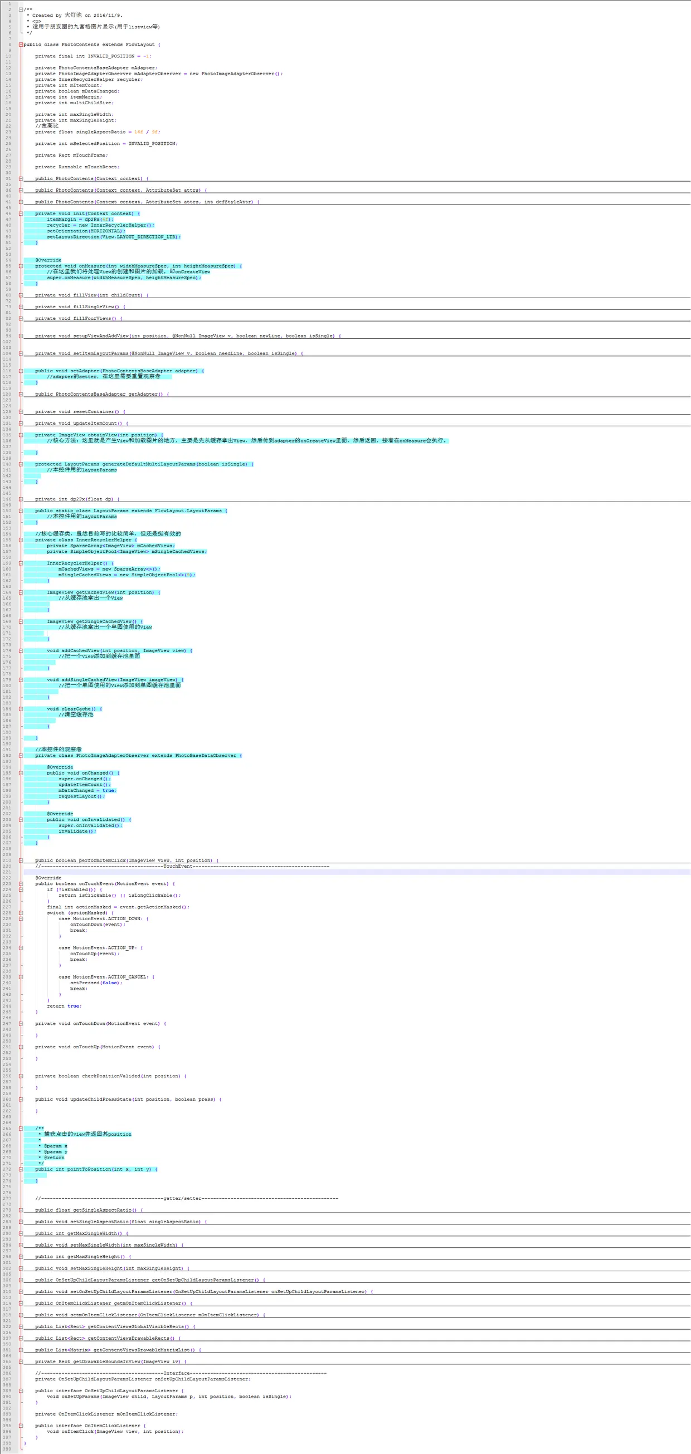Click the TouchEvent comment separator line
The width and height of the screenshot is (691, 1454).
point(182,866)
